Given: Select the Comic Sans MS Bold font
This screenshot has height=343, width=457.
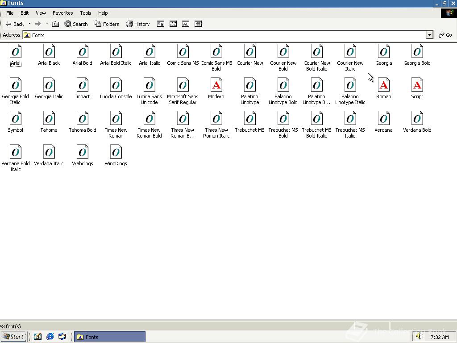Looking at the screenshot, I should (x=216, y=51).
